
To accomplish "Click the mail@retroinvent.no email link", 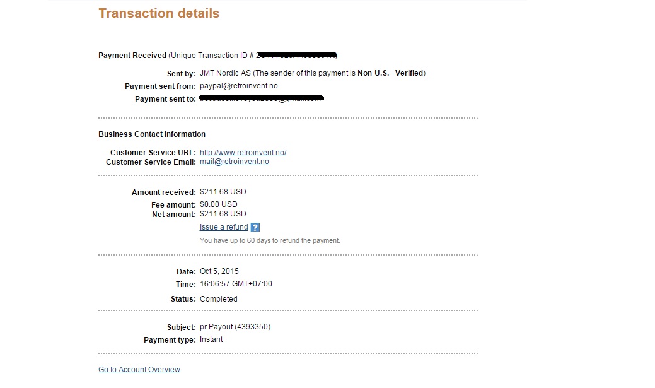I will pos(234,162).
